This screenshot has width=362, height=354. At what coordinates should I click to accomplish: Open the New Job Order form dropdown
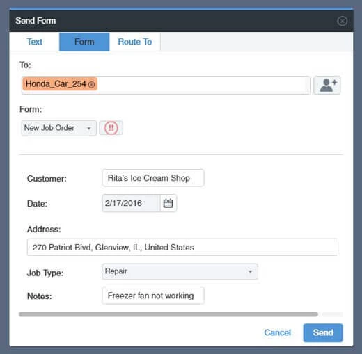click(58, 128)
